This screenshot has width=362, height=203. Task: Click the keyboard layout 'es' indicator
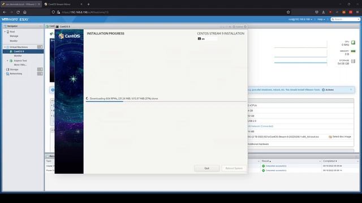coord(201,39)
